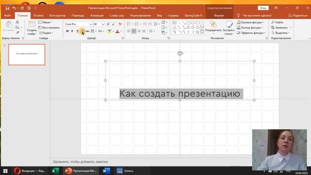Select the right arrow shape in gallery
Screen dimensions: 311x175
pos(189,27)
